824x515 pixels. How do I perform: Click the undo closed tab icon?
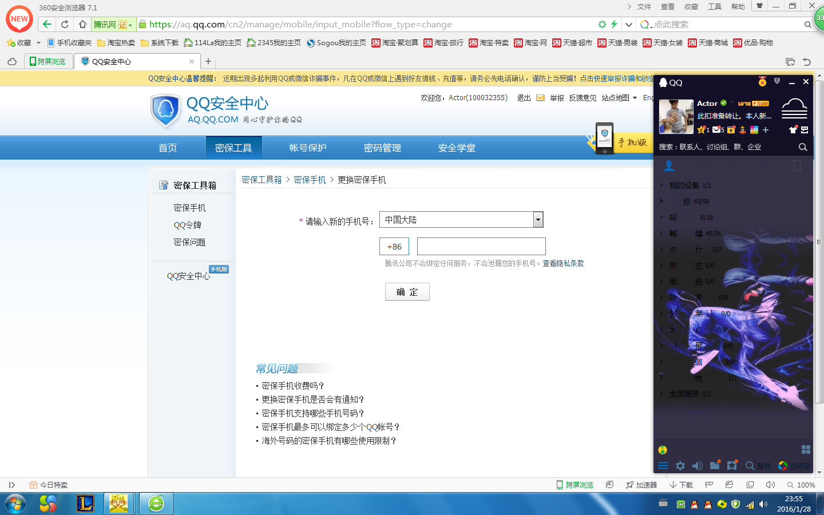point(807,61)
